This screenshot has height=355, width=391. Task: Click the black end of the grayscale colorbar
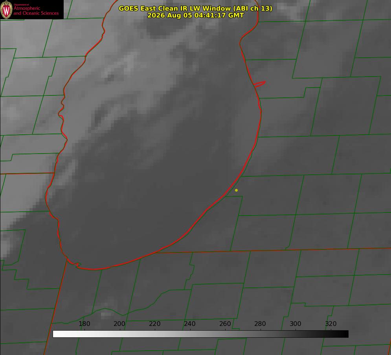345,334
